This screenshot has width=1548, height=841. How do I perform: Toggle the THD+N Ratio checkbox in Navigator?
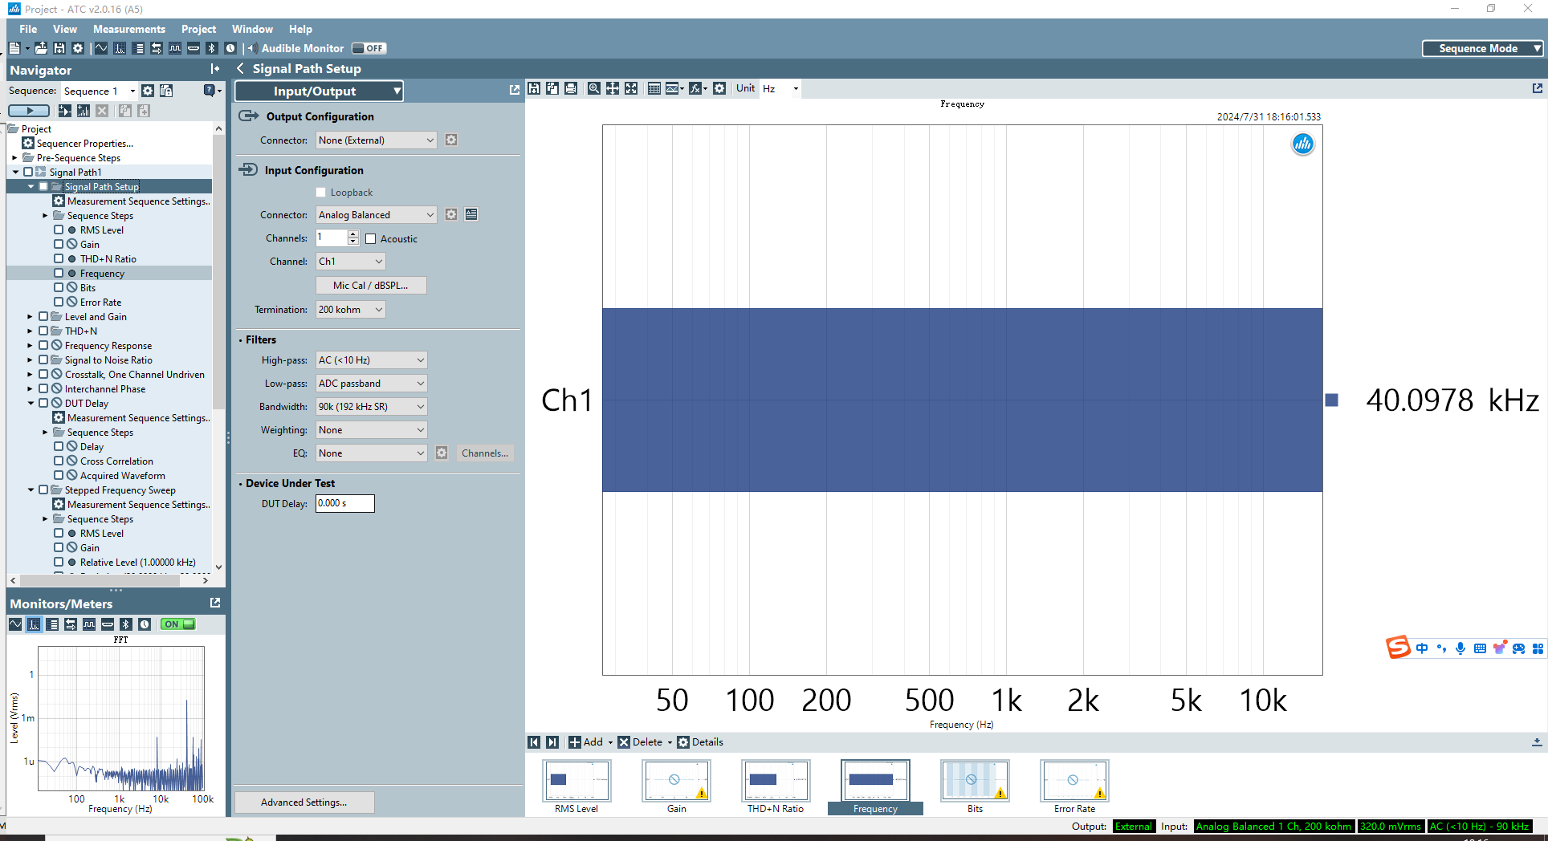pos(59,258)
